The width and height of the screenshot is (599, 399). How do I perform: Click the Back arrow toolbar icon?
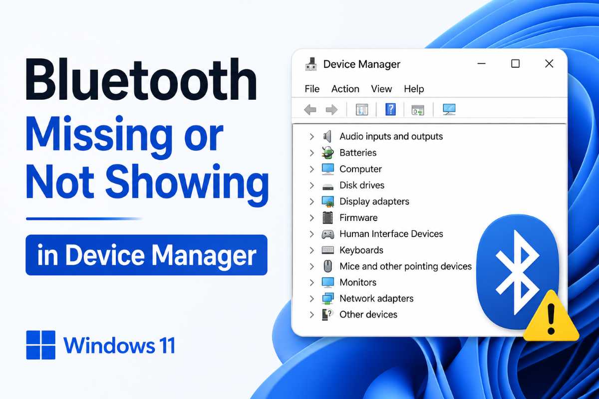click(x=310, y=110)
